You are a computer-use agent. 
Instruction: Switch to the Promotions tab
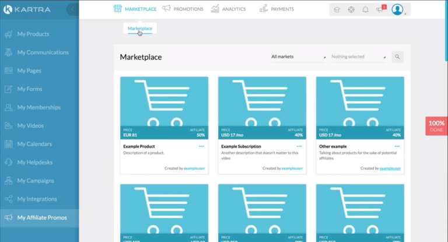183,9
